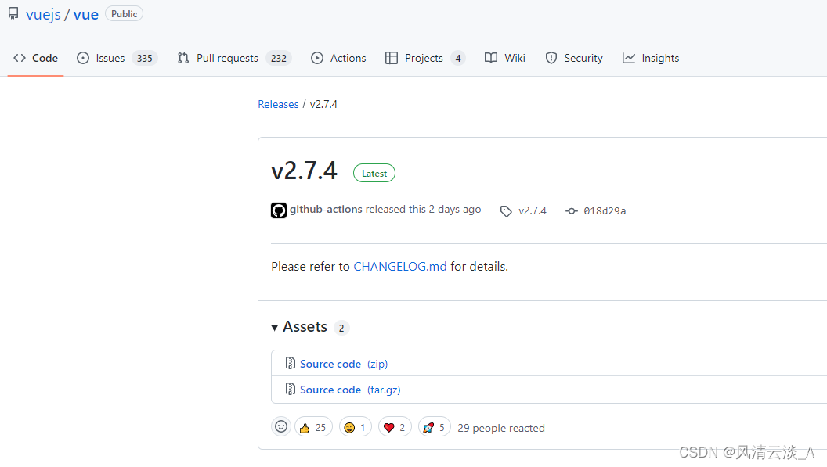Toggle the heart reaction with 2

pos(395,427)
